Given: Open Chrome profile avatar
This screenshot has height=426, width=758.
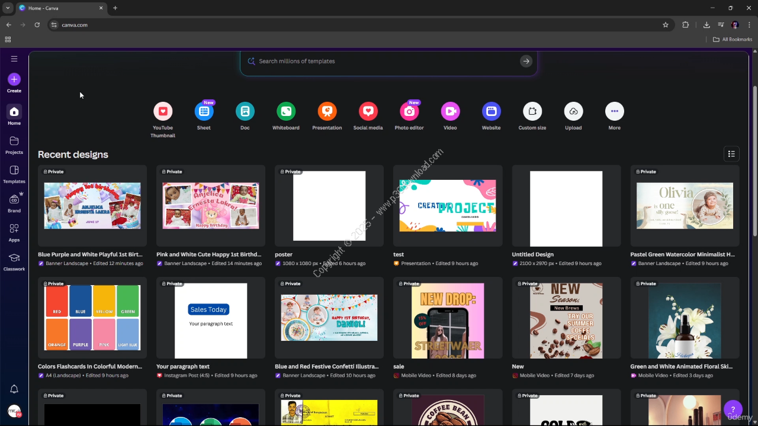Looking at the screenshot, I should [735, 25].
